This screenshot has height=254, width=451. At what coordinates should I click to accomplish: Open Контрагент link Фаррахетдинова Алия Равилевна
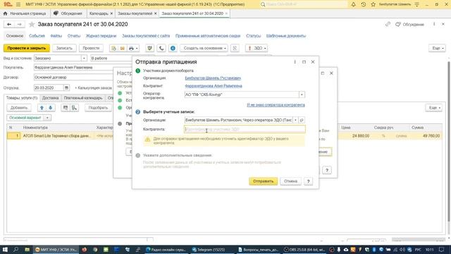(x=214, y=86)
